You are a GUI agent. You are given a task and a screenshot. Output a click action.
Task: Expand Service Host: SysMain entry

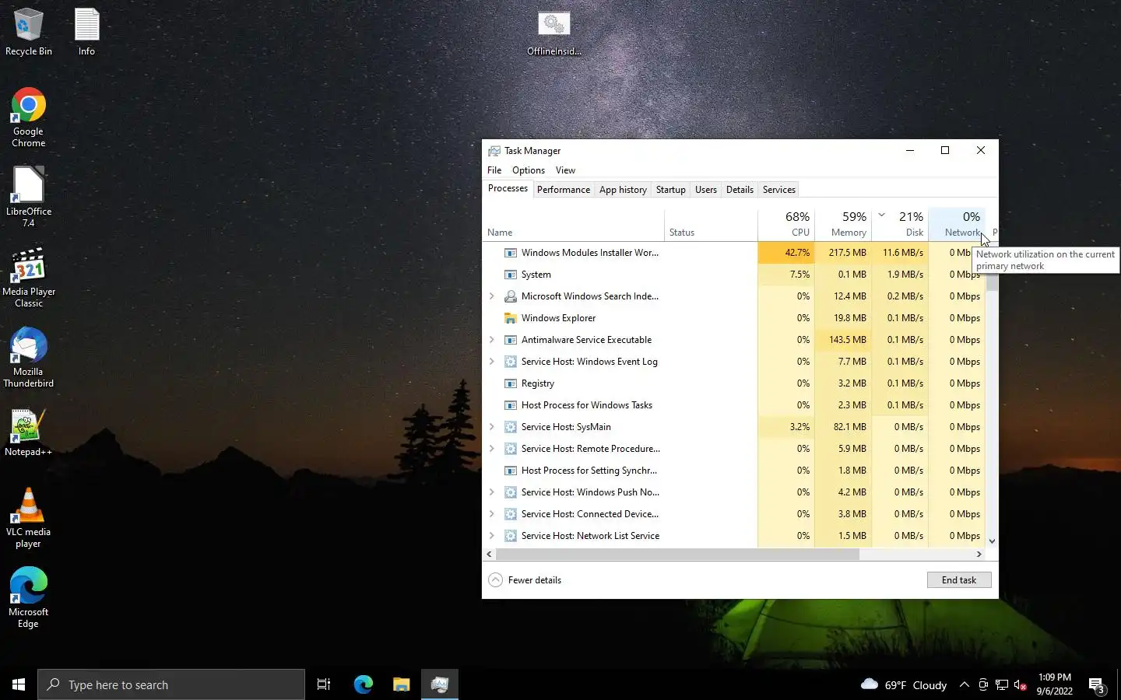click(x=491, y=427)
